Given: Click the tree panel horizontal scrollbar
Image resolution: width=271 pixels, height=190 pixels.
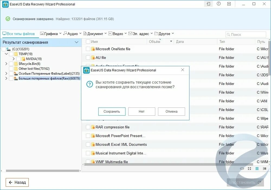Looking at the screenshot, I should [x=43, y=171].
